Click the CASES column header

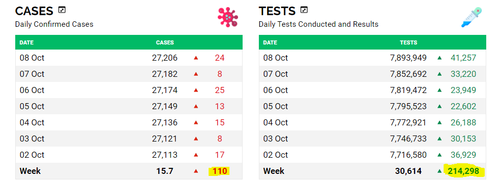point(165,42)
